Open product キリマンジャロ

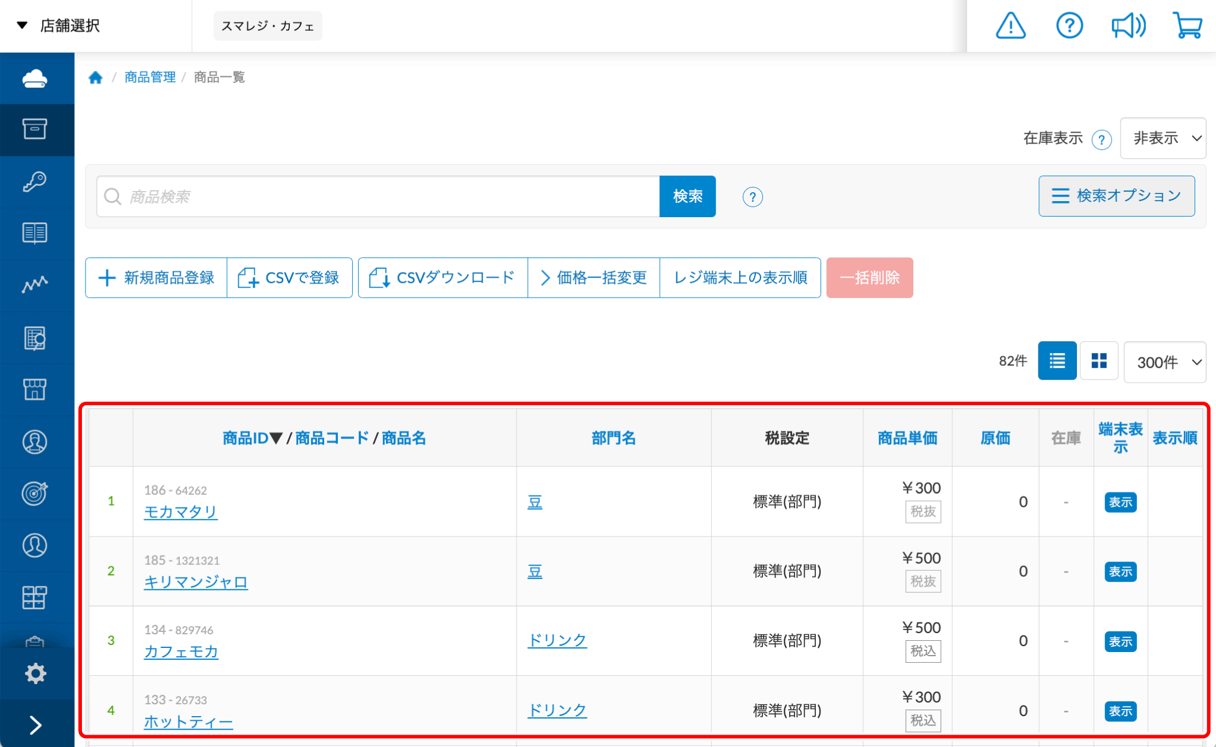click(x=195, y=581)
